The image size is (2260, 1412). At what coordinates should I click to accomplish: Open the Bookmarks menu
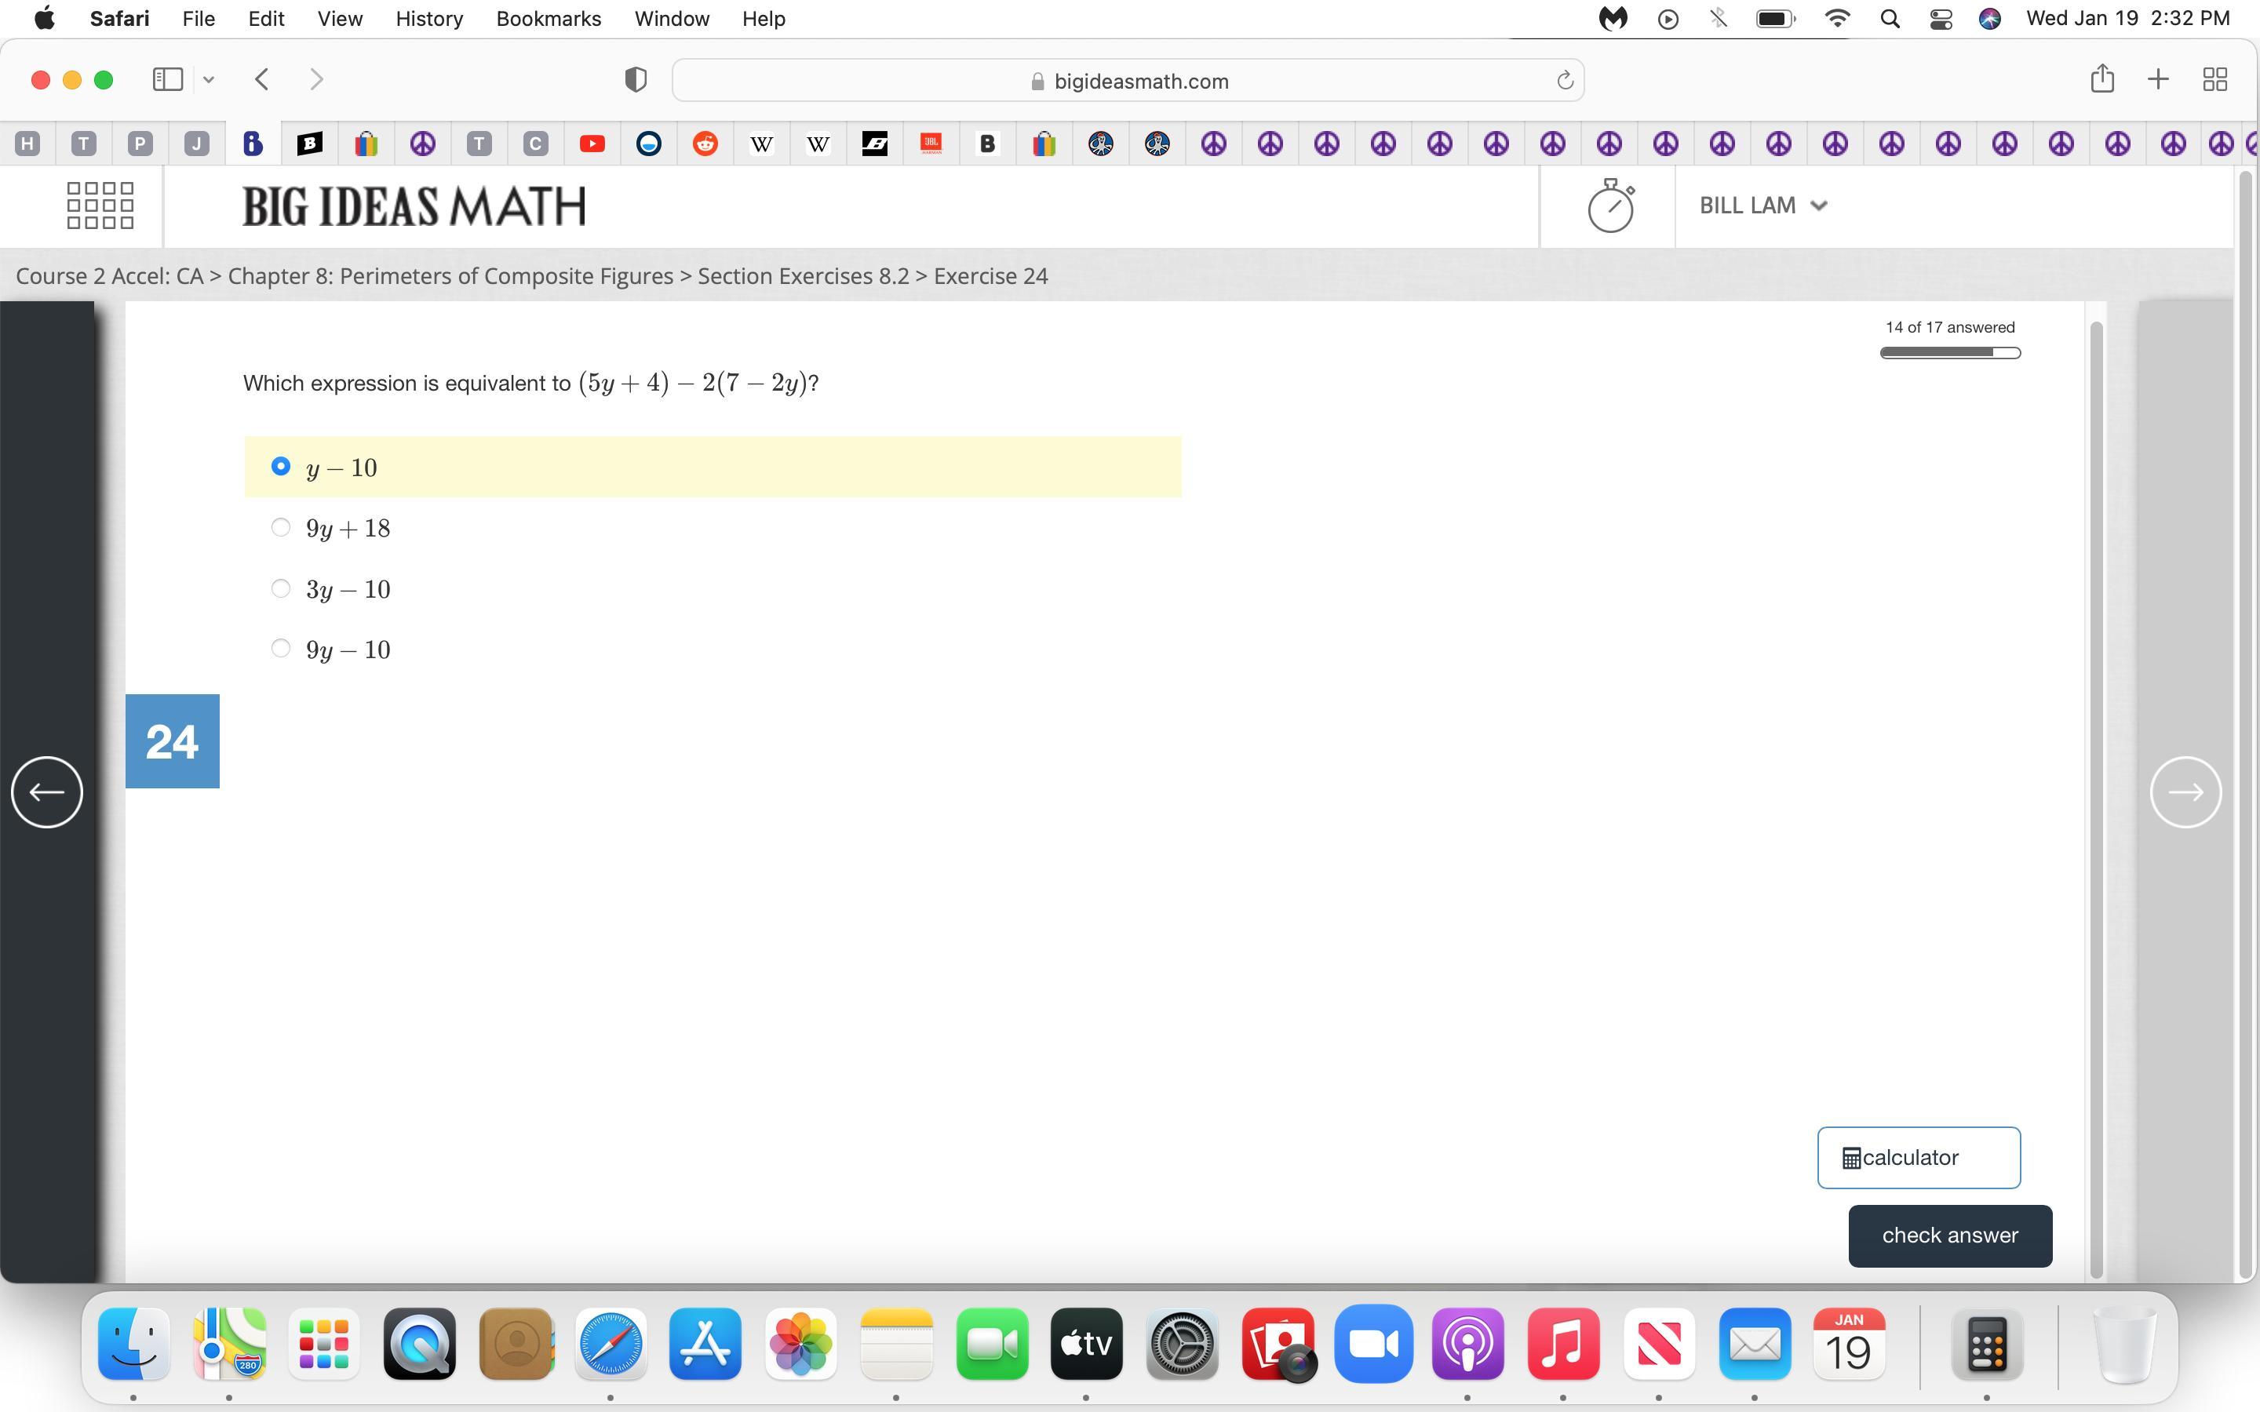pos(549,19)
